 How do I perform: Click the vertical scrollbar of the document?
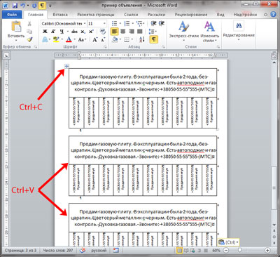point(274,140)
